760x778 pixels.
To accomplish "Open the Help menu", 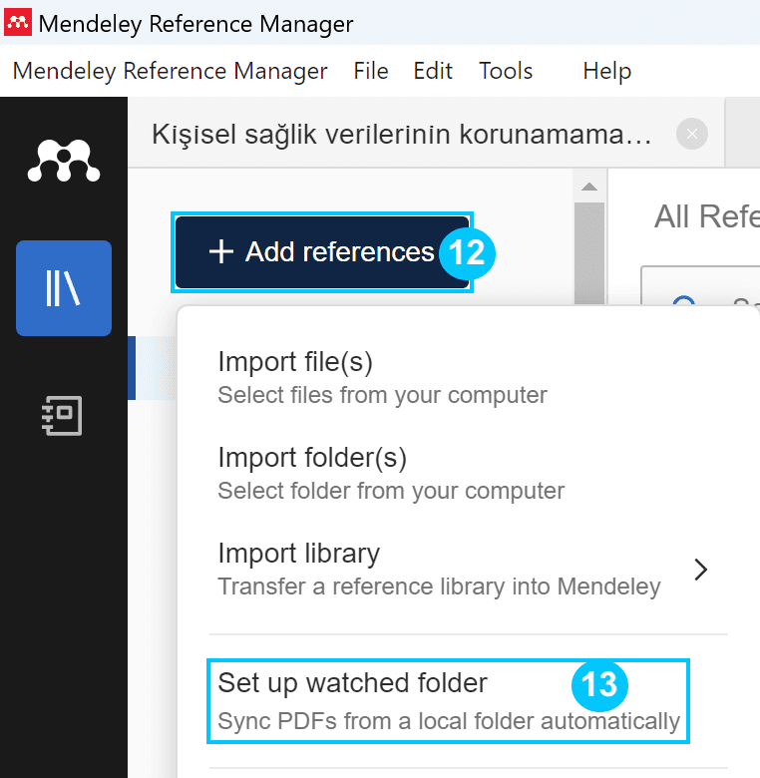I will pyautogui.click(x=606, y=71).
